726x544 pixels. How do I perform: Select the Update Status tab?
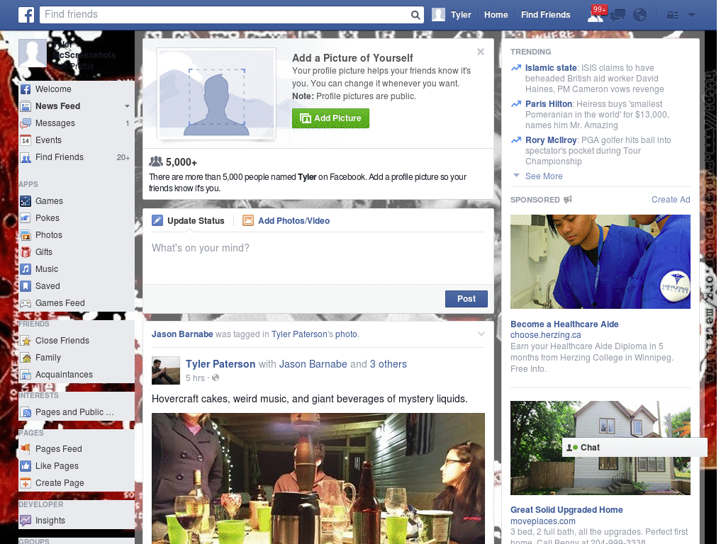[188, 221]
